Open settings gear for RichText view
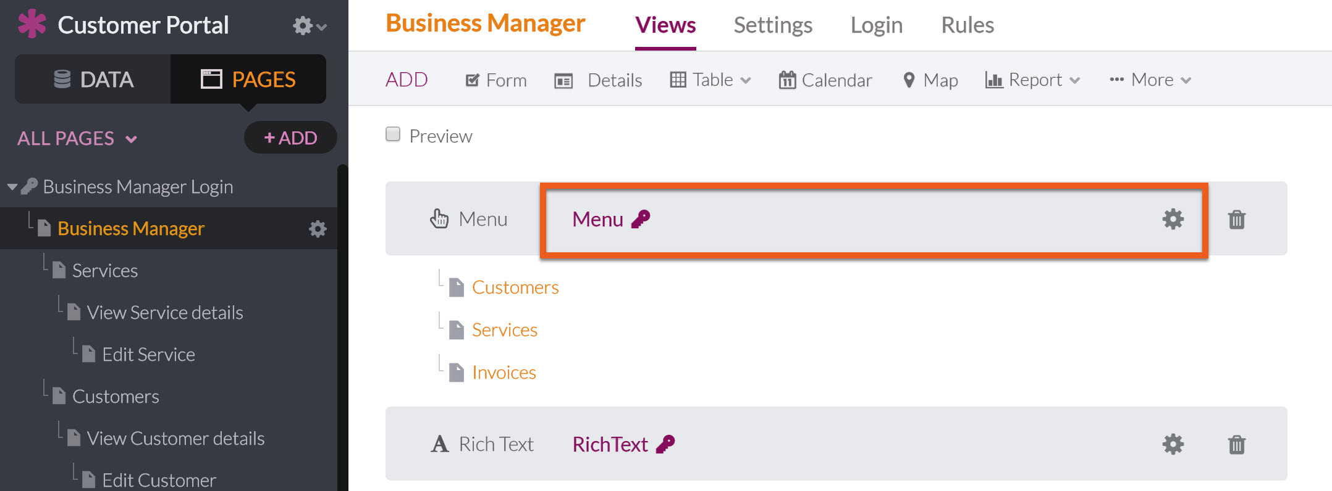1332x491 pixels. (x=1173, y=444)
